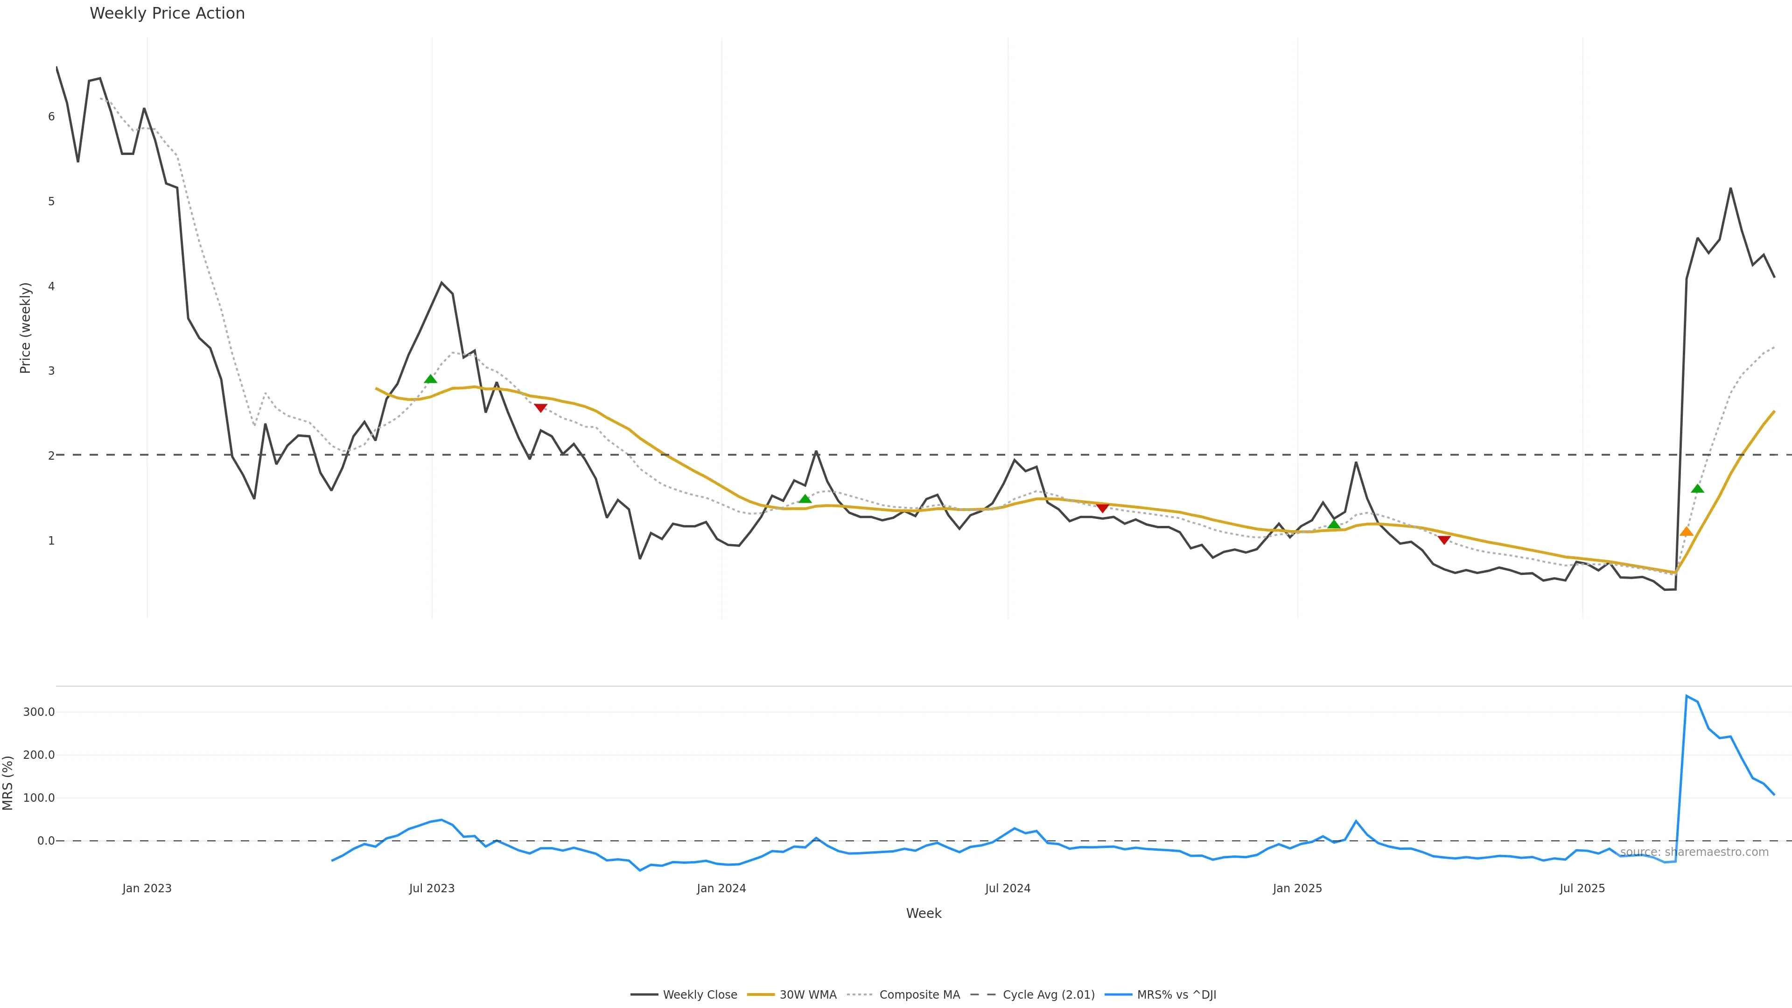Click the Weekly Price Action chart title
Image resolution: width=1792 pixels, height=1008 pixels.
(167, 13)
